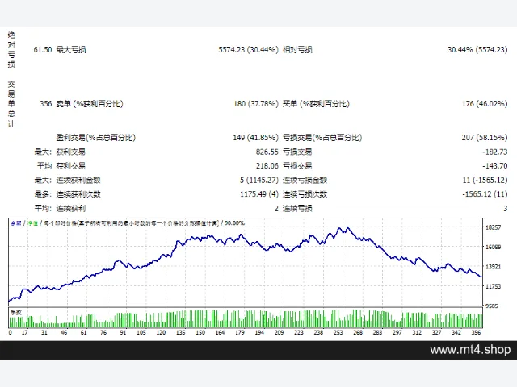Click the 18257 y-axis label
Screen dimensions: 517x387
tap(493, 227)
